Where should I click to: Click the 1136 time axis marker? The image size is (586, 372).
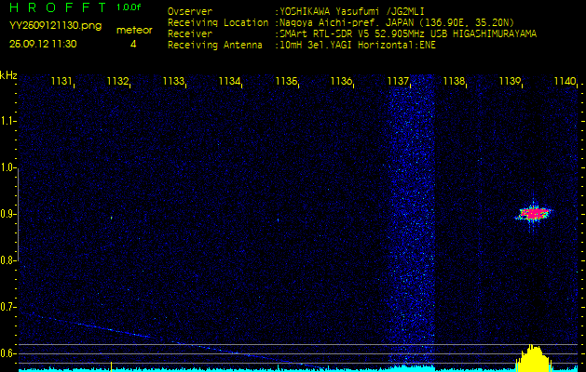click(342, 81)
